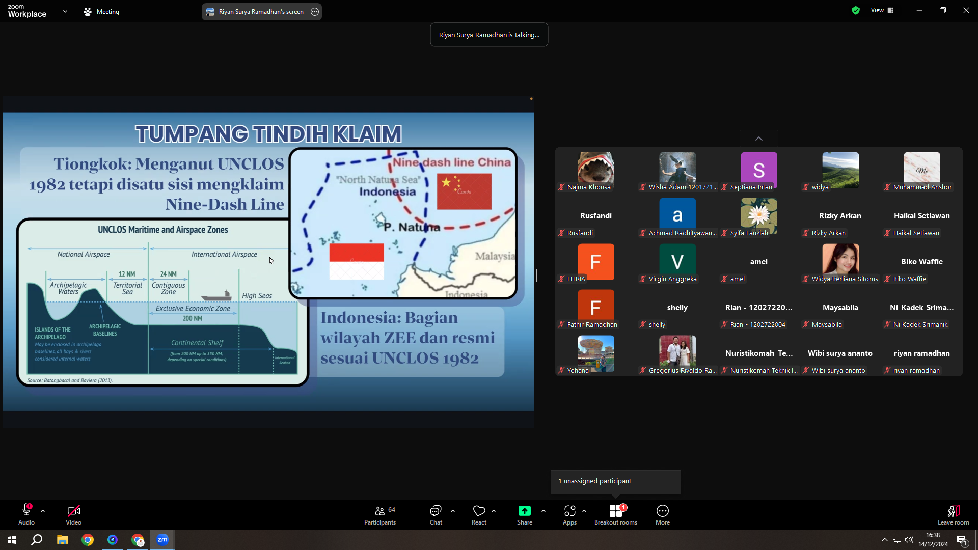
Task: Click the green security shield icon
Action: click(856, 10)
